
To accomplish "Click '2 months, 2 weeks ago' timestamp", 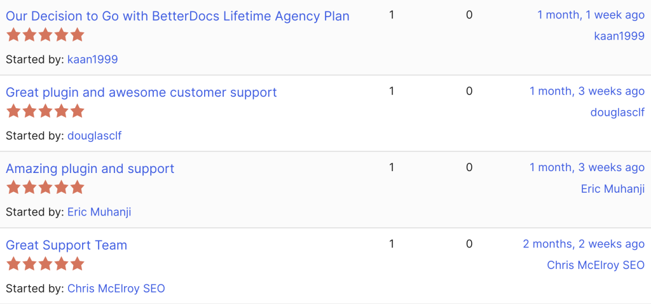I will [584, 244].
